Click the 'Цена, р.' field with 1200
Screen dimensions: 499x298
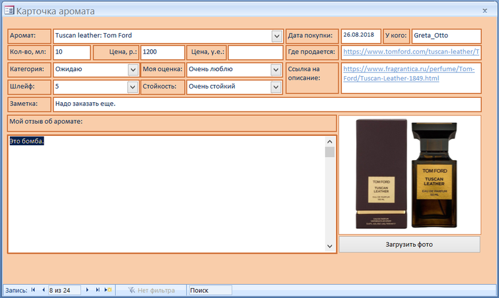tap(163, 52)
